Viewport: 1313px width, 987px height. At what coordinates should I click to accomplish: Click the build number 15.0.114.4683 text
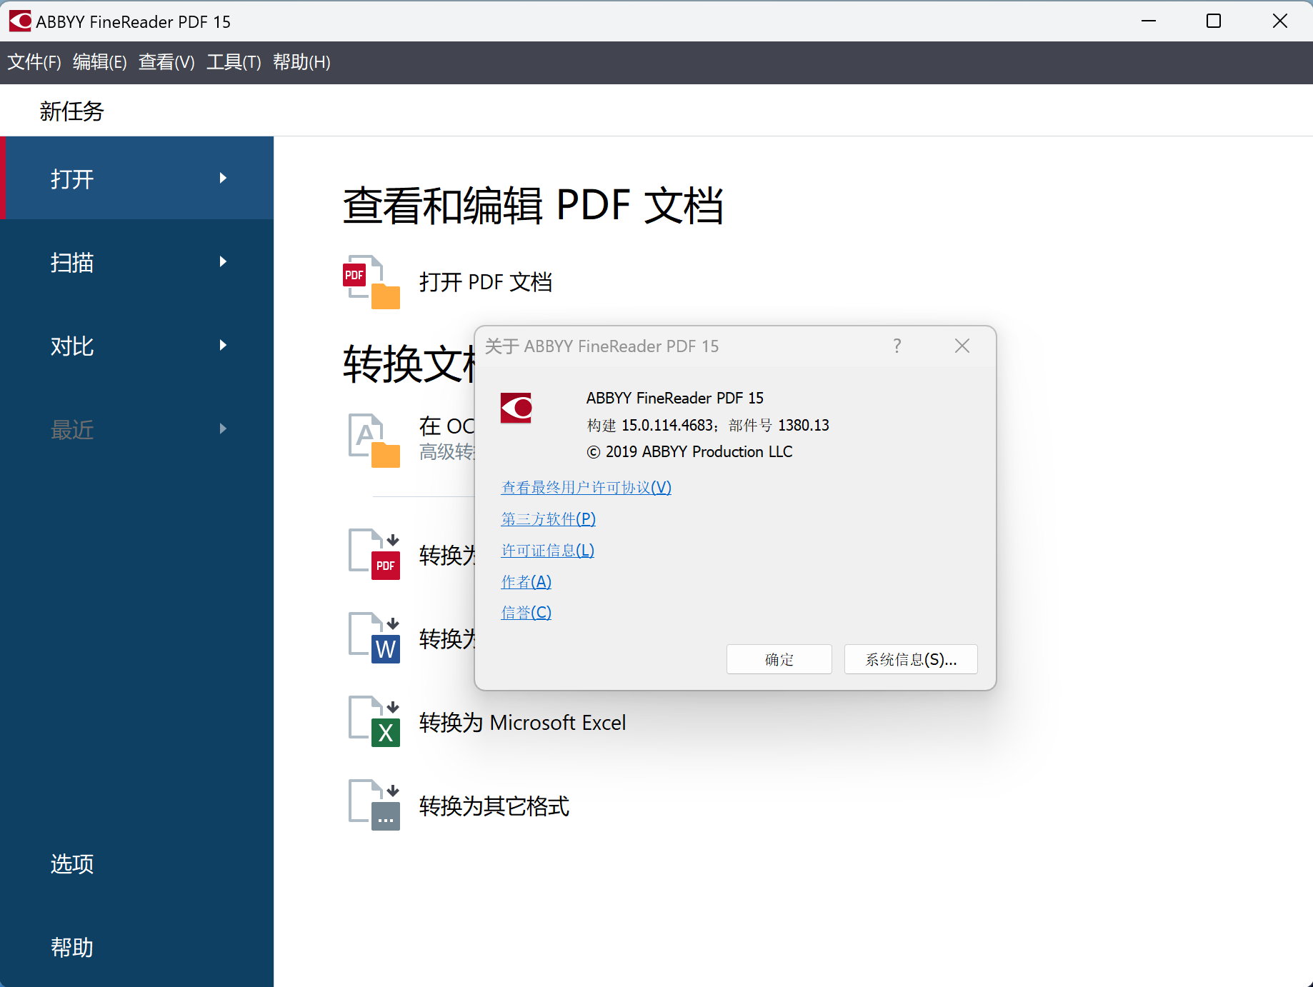pyautogui.click(x=667, y=426)
